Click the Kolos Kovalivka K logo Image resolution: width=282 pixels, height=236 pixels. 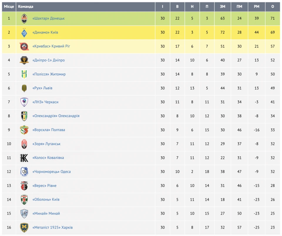(x=24, y=158)
